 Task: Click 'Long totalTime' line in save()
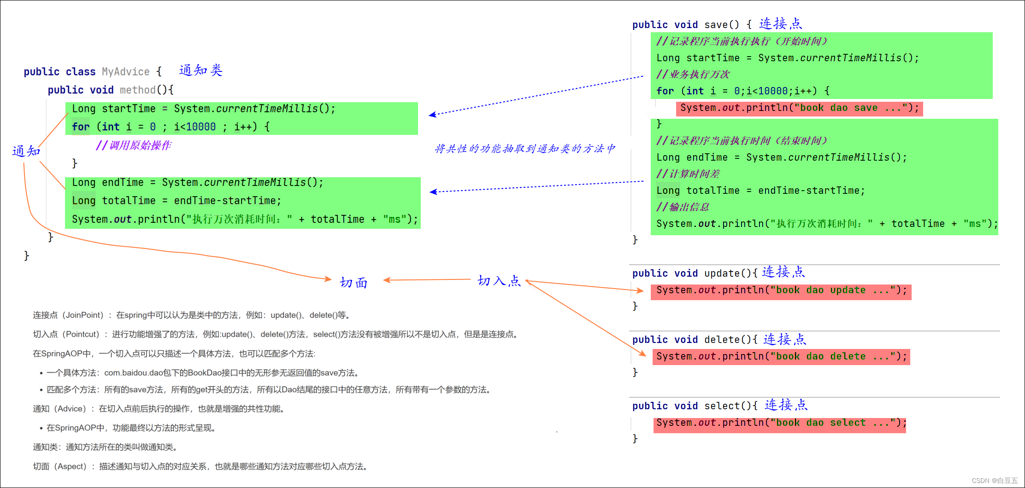tap(761, 191)
